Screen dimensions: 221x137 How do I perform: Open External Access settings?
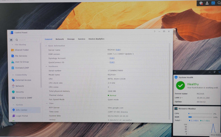[22, 80]
